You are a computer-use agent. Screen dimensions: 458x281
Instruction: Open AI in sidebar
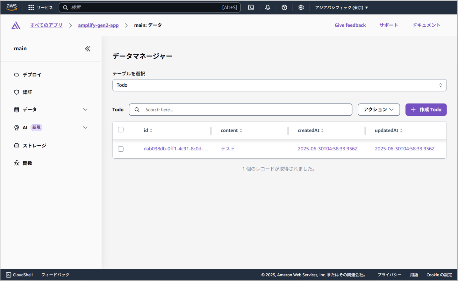(x=25, y=127)
